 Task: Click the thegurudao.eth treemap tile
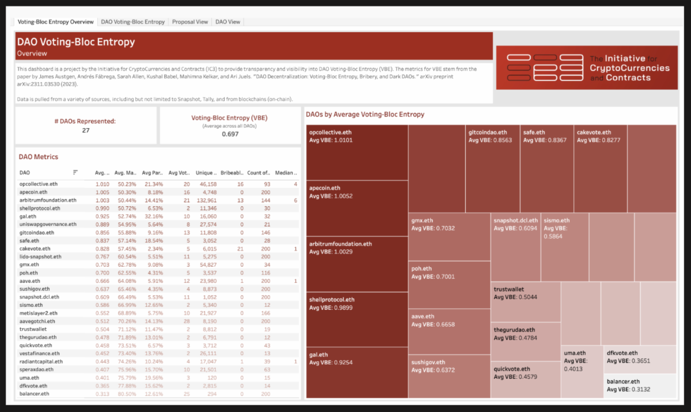[x=526, y=341]
